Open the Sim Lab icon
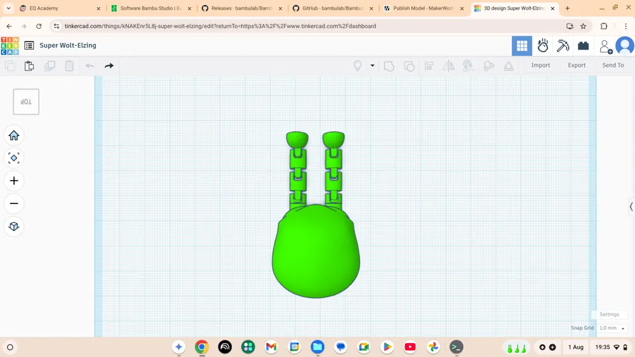The image size is (635, 357). (x=543, y=46)
